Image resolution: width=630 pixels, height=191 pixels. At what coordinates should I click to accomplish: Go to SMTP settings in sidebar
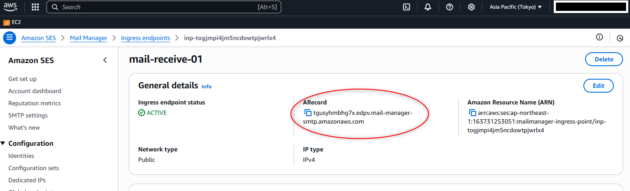[x=28, y=115]
